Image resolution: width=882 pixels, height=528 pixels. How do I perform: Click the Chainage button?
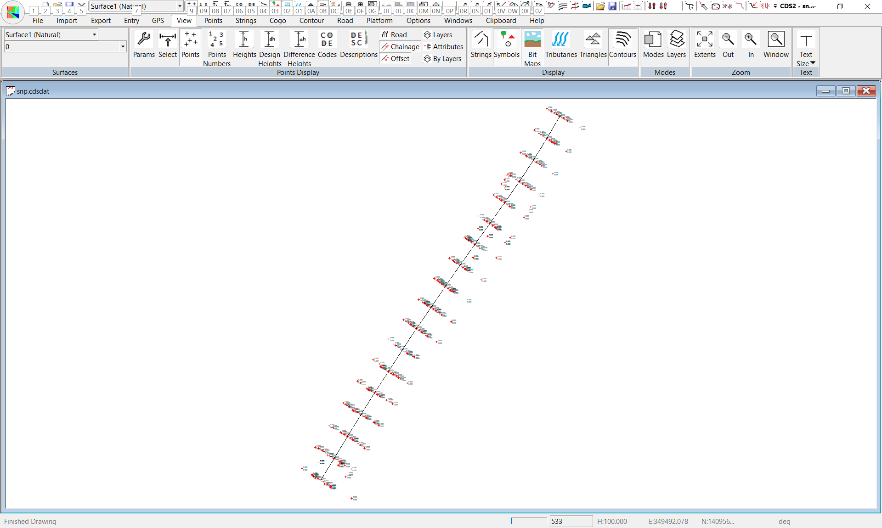pyautogui.click(x=400, y=46)
